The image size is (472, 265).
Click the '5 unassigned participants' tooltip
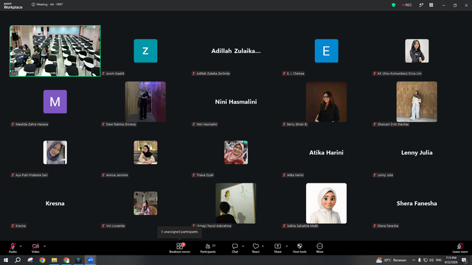pyautogui.click(x=179, y=232)
